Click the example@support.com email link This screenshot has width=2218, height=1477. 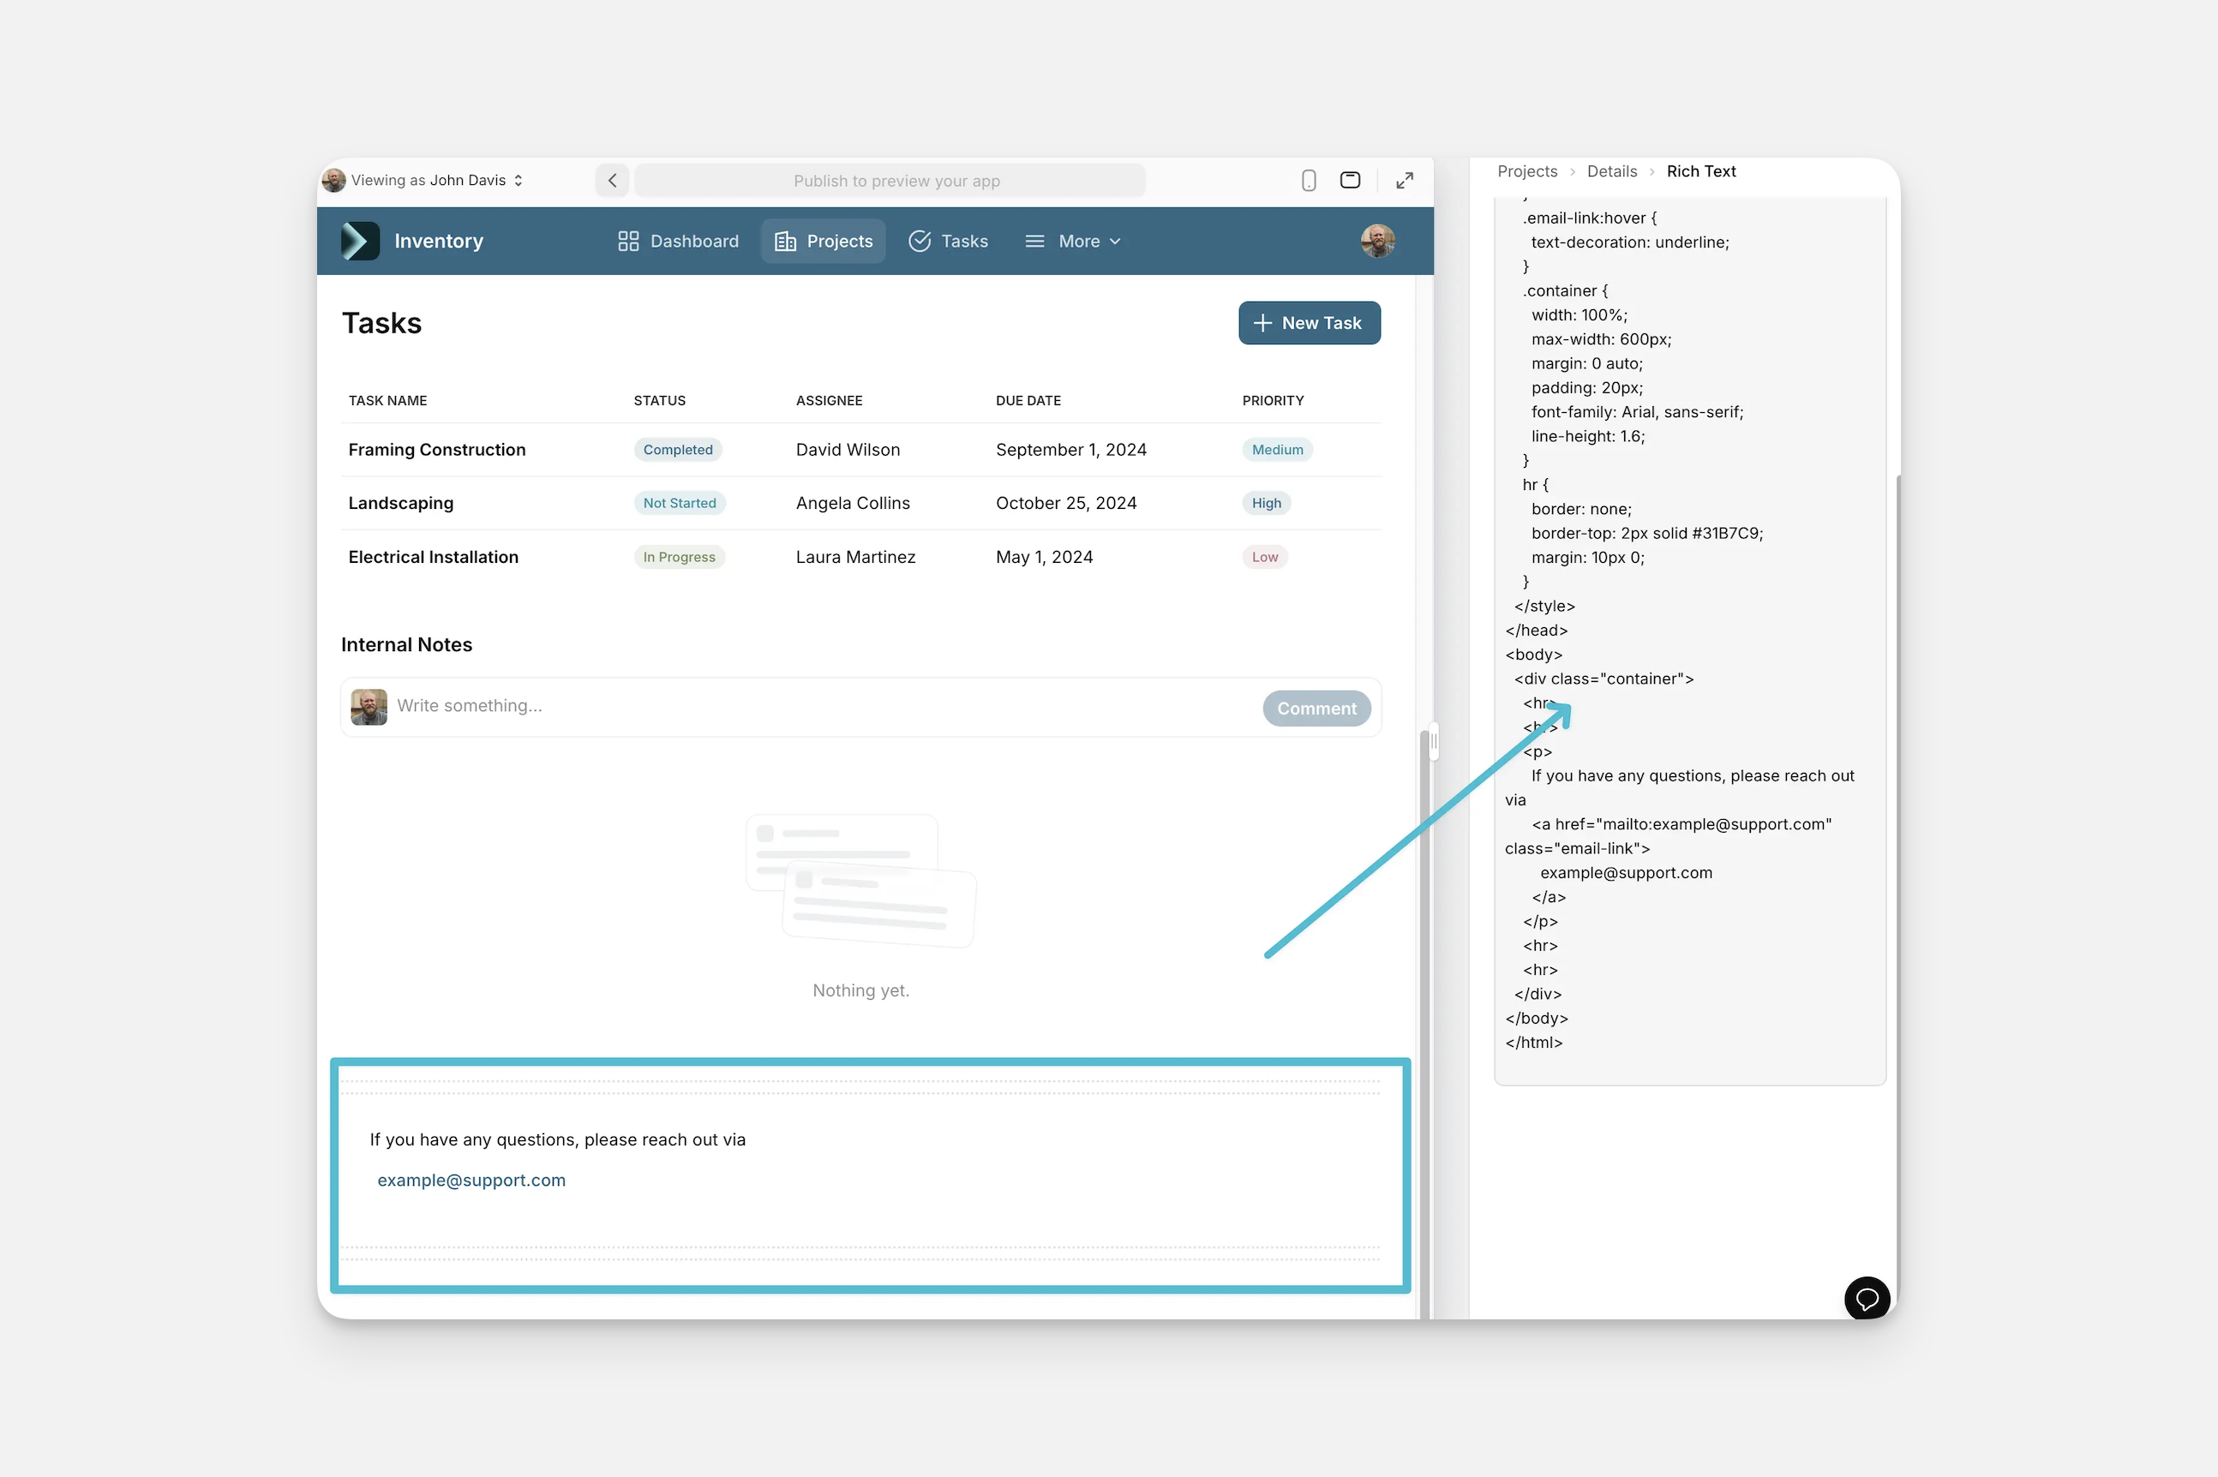[471, 1181]
